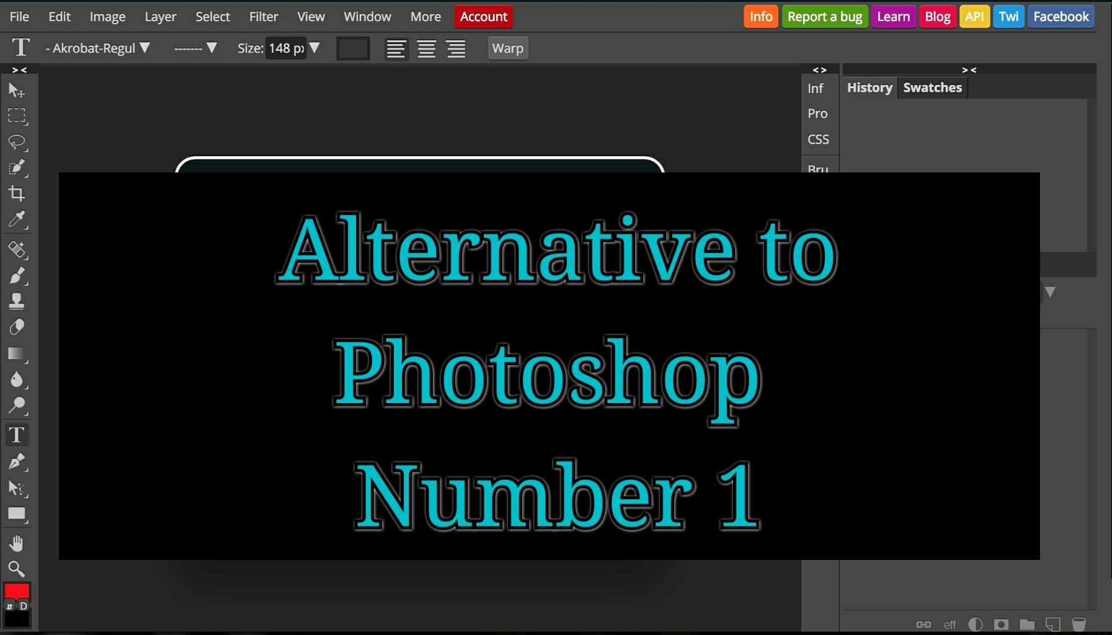Screen dimensions: 1112x635
Task: Open the File menu
Action: [19, 17]
